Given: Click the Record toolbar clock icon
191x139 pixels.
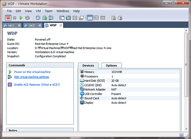Looking at the screenshot, I should point(114,18).
